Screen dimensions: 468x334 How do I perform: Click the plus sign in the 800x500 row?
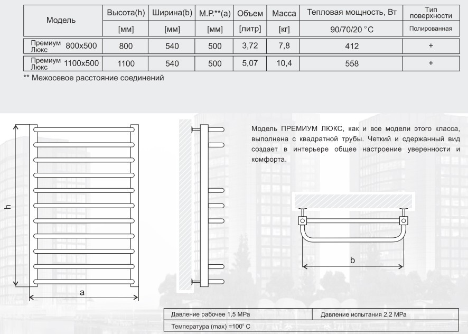430,46
